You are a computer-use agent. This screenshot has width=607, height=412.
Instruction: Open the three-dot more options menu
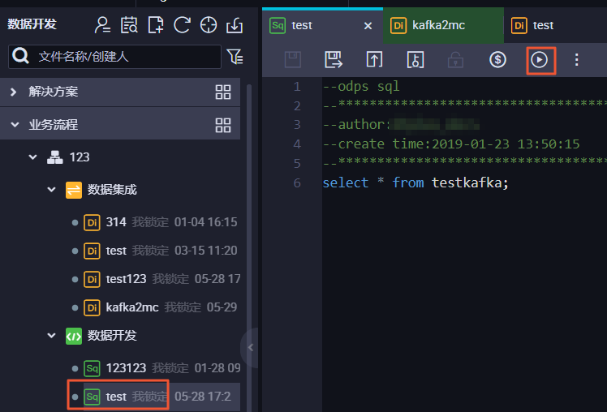(576, 59)
